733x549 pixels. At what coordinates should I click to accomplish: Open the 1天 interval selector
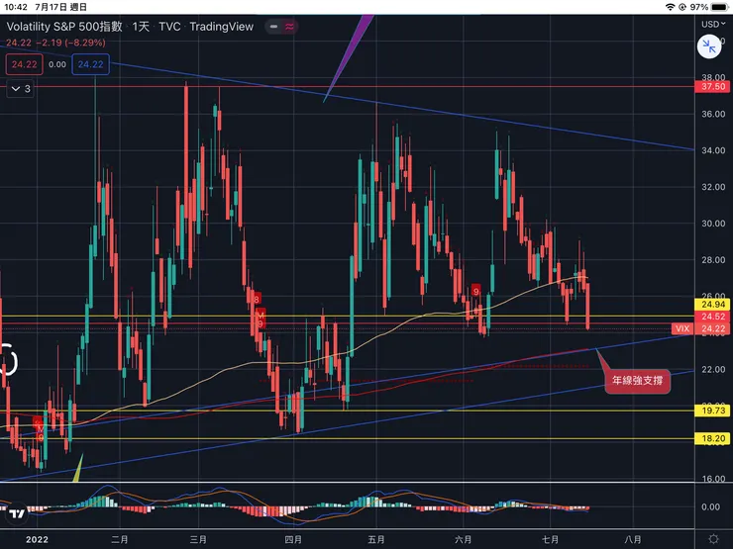(141, 27)
